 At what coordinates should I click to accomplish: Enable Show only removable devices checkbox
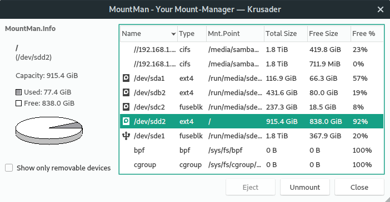(x=9, y=168)
